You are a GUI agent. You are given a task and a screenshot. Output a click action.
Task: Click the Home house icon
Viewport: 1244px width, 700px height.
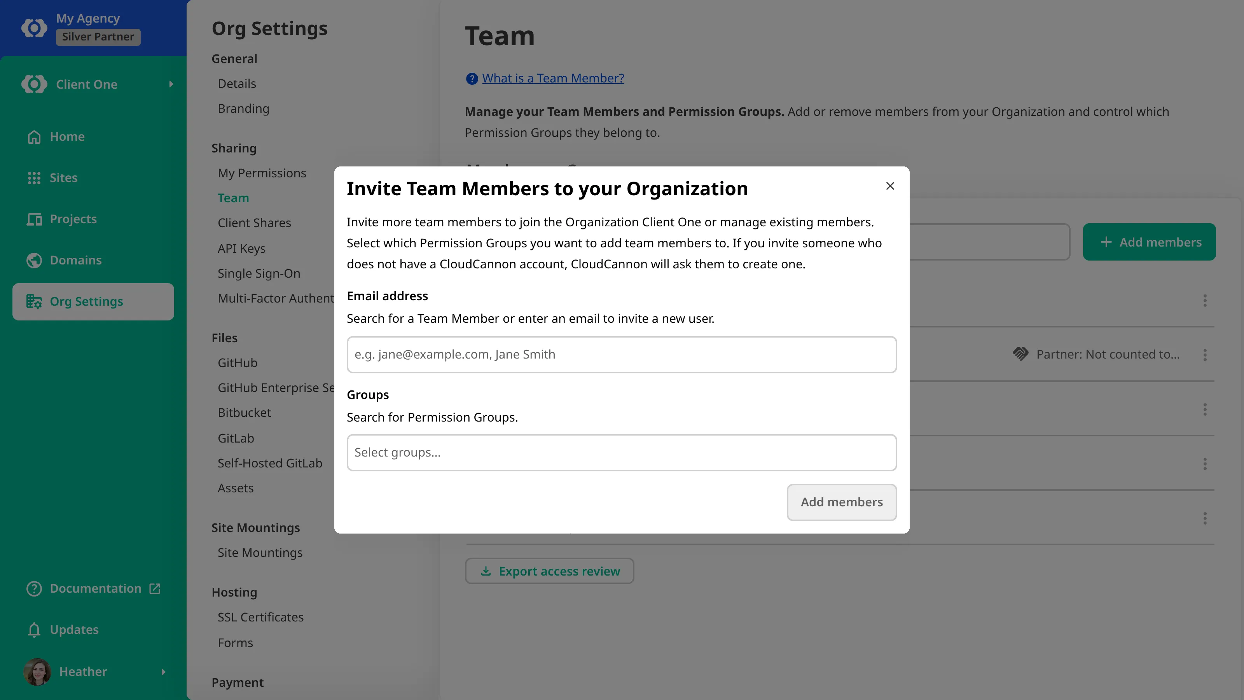click(34, 137)
